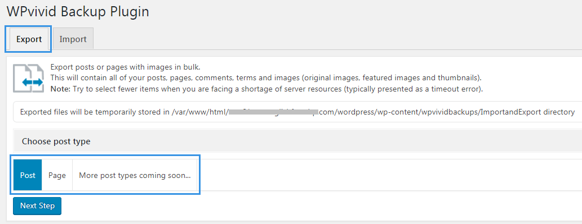
Task: Choose the Post post type
Action: pyautogui.click(x=28, y=175)
